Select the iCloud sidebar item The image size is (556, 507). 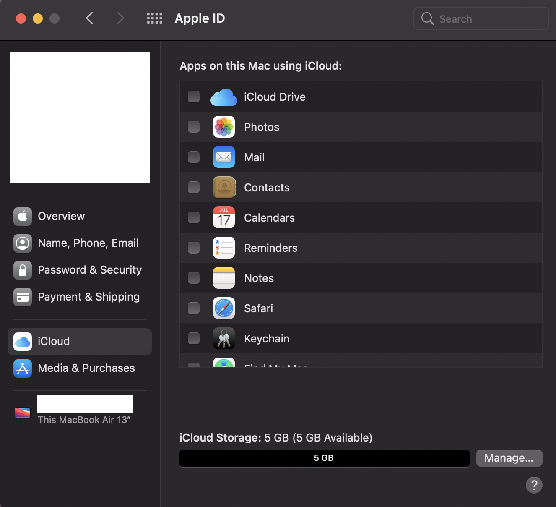tap(80, 342)
